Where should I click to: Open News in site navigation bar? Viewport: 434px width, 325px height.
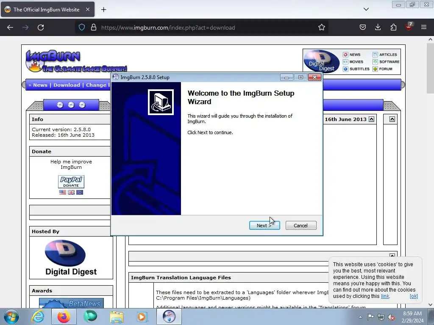pyautogui.click(x=40, y=85)
